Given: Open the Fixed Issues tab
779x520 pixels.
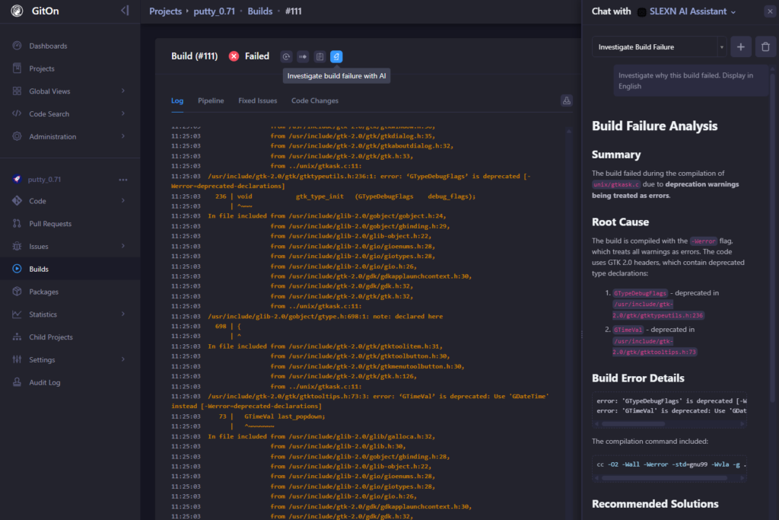Looking at the screenshot, I should (x=257, y=100).
